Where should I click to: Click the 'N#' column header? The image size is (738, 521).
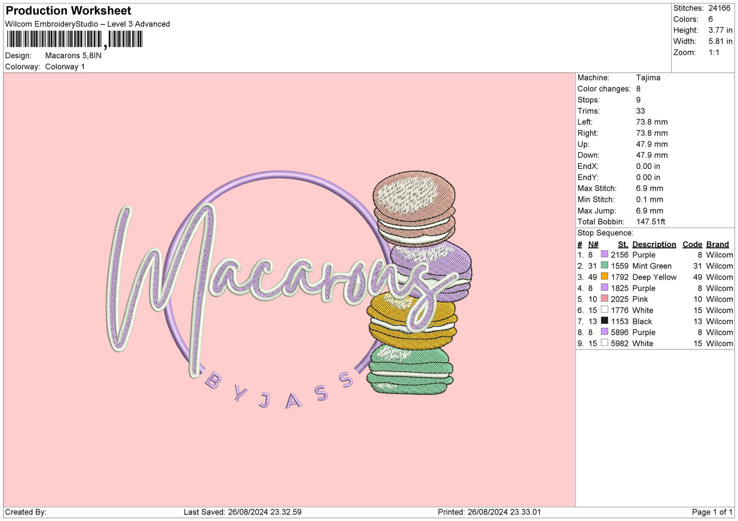point(593,244)
